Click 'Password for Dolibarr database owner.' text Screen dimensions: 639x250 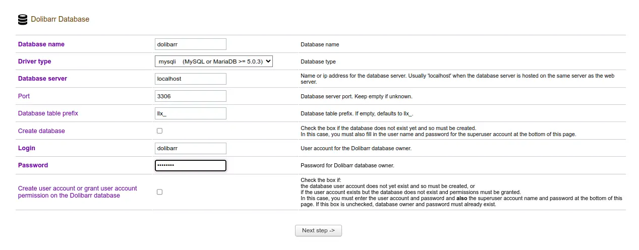pos(347,166)
